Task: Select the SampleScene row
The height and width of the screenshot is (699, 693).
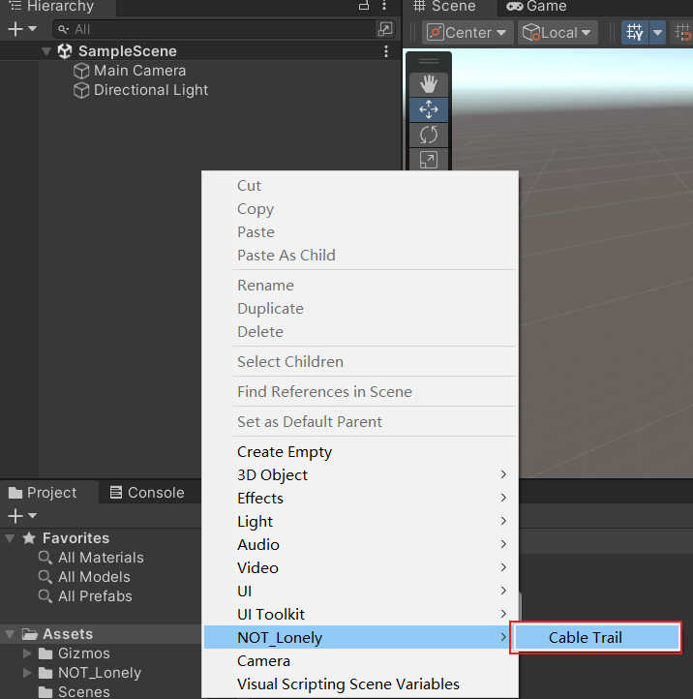Action: coord(200,51)
